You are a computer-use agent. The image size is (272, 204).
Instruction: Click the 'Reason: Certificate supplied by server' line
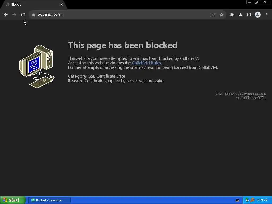pyautogui.click(x=116, y=81)
